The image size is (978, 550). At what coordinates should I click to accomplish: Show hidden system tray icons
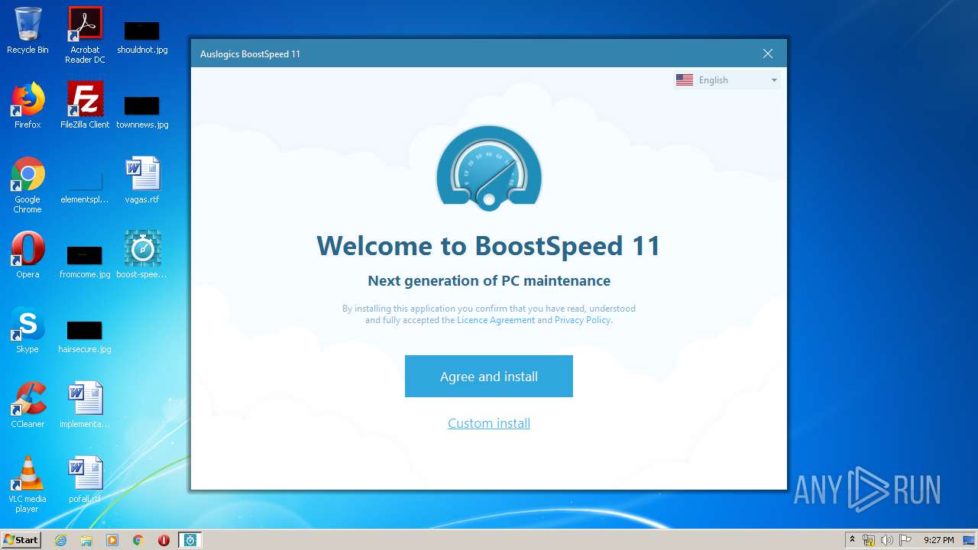pyautogui.click(x=852, y=540)
